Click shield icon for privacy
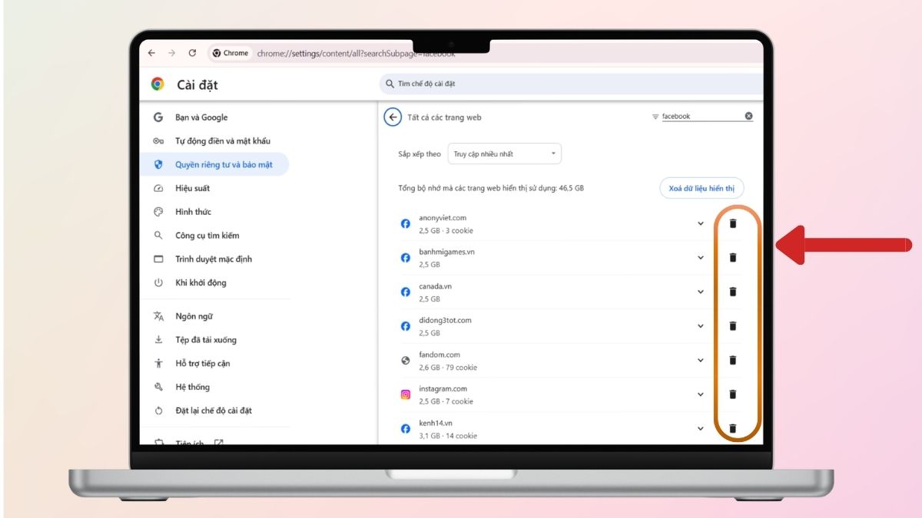922x518 pixels. pyautogui.click(x=158, y=164)
